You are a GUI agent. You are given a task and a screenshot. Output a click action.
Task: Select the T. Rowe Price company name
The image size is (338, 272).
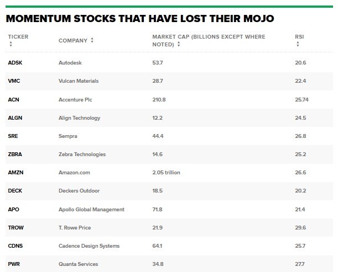(x=75, y=228)
